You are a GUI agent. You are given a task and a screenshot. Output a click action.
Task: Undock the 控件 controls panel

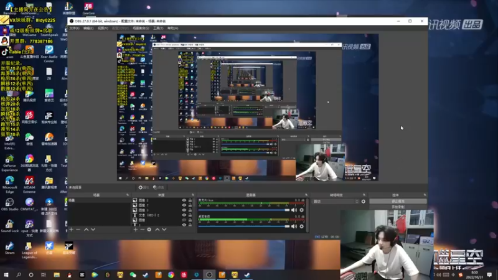[425, 195]
